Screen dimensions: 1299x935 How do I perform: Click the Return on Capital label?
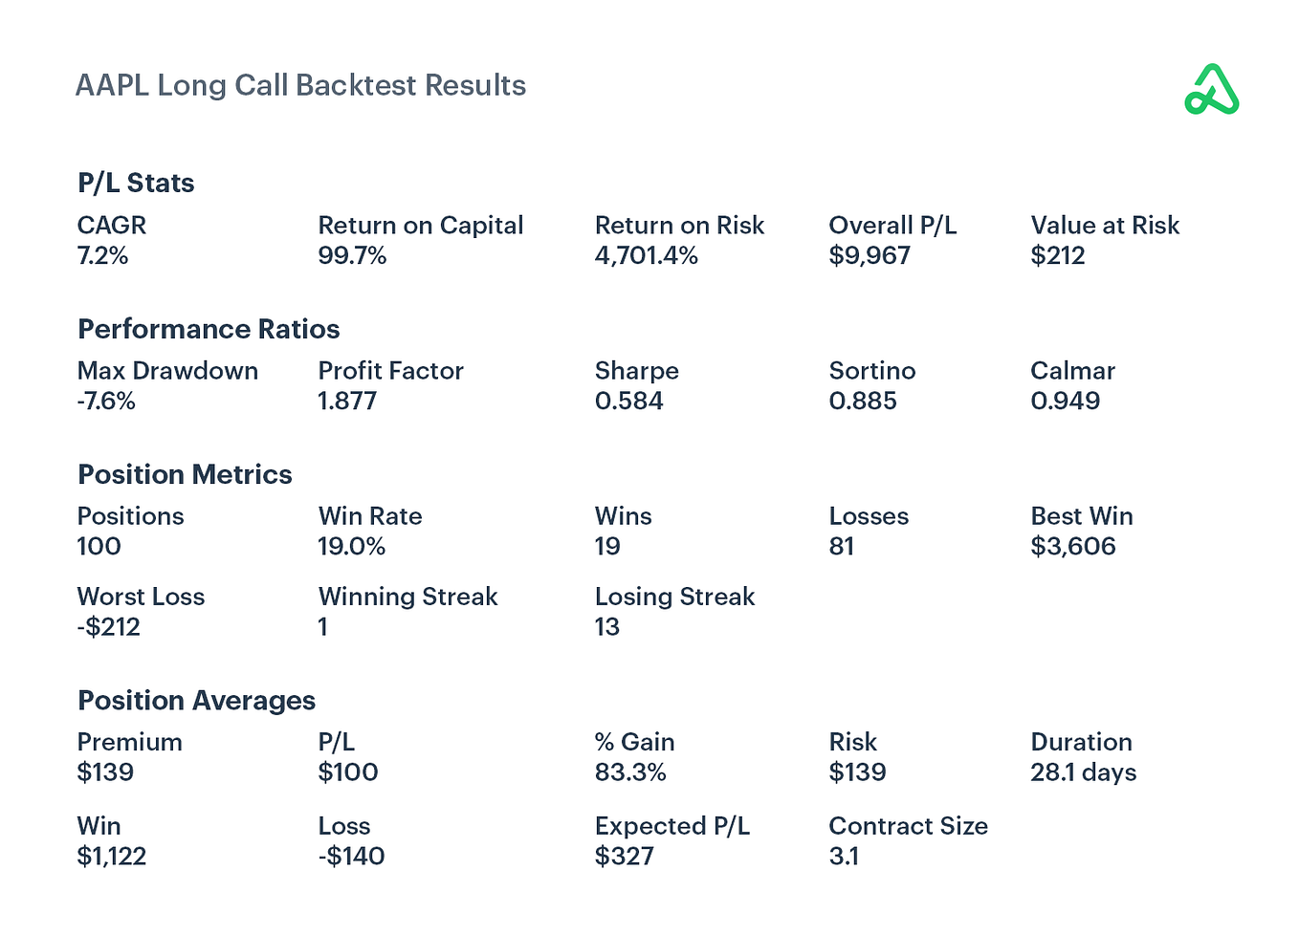[420, 226]
